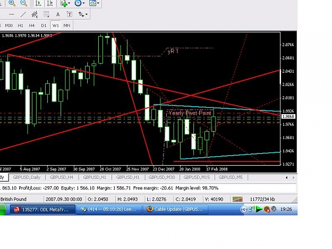Screen dimensions: 332x249
Task: Open the GBPUSD,M30 chart tab
Action: click(162, 177)
